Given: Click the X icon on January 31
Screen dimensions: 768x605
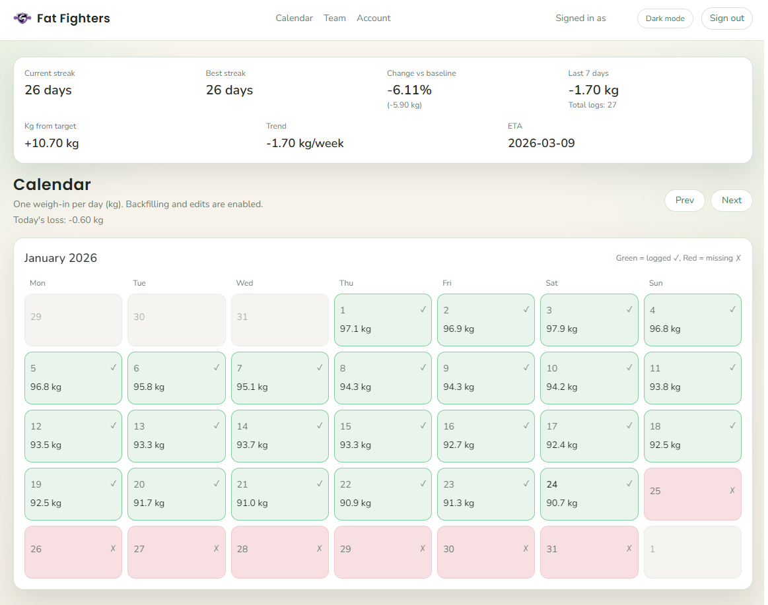Looking at the screenshot, I should [629, 548].
